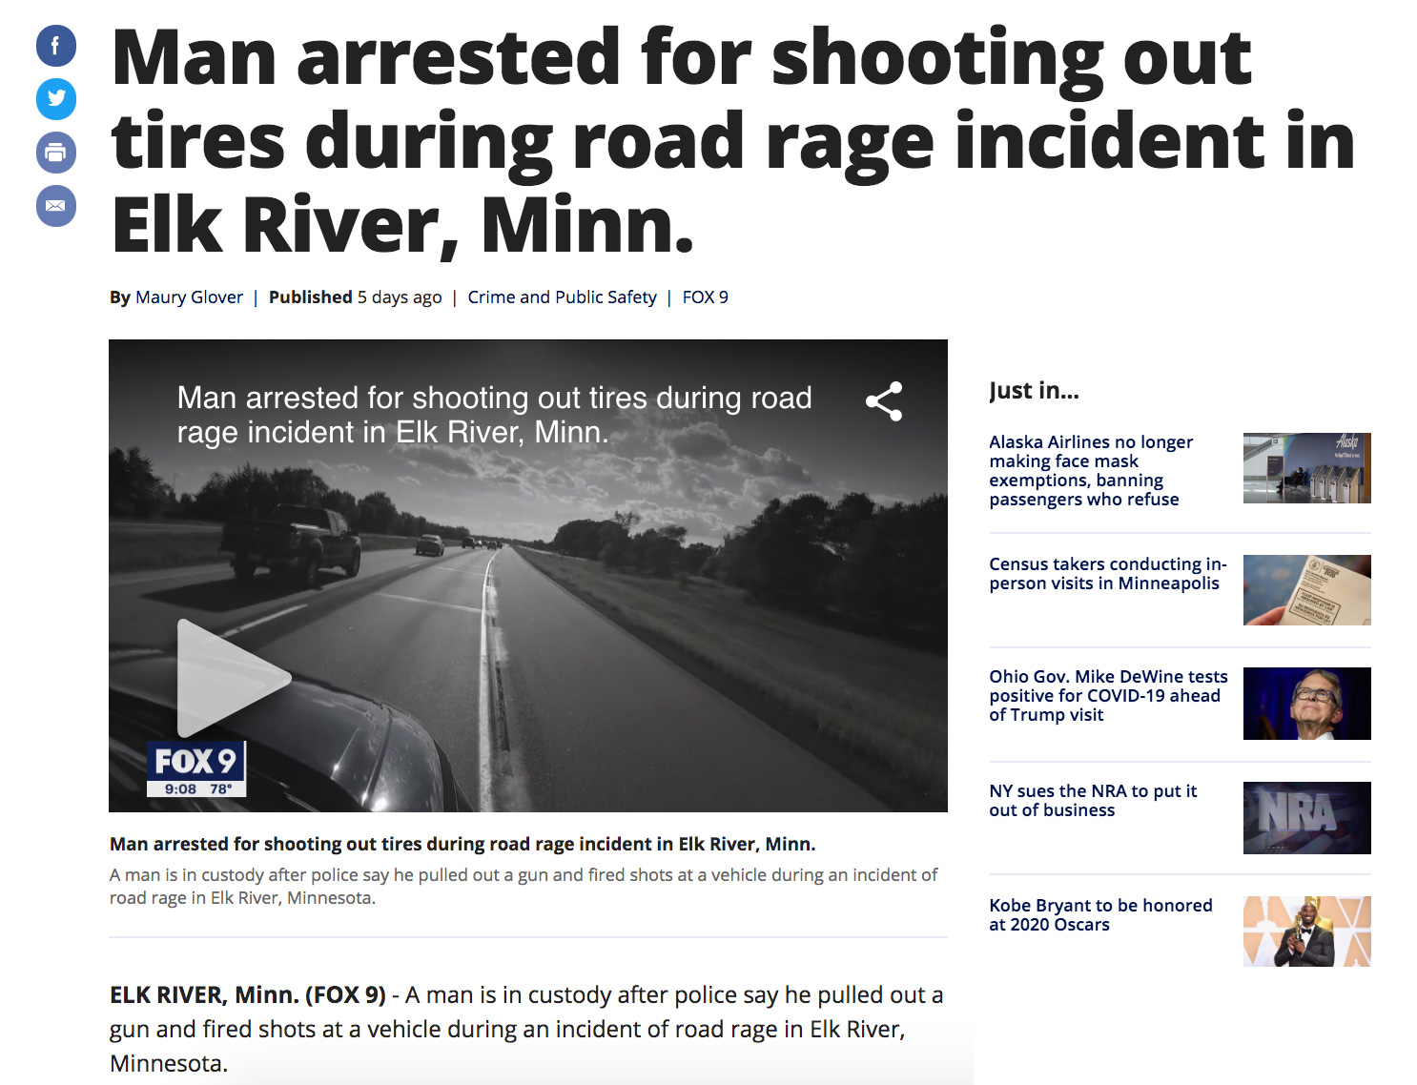This screenshot has width=1417, height=1085.
Task: Open author Maury Glover's page
Action: click(x=189, y=297)
